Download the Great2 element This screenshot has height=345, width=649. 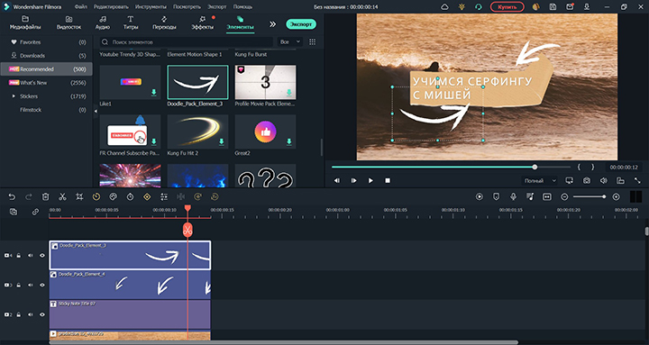click(x=289, y=142)
